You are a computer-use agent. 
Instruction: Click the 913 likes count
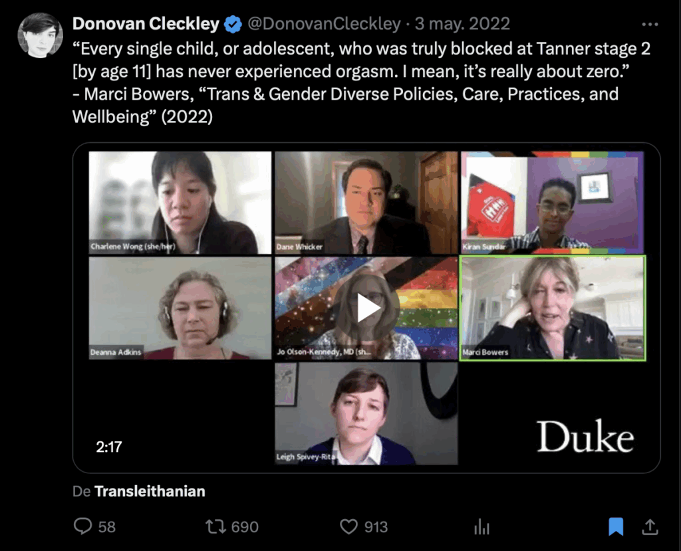click(x=376, y=526)
